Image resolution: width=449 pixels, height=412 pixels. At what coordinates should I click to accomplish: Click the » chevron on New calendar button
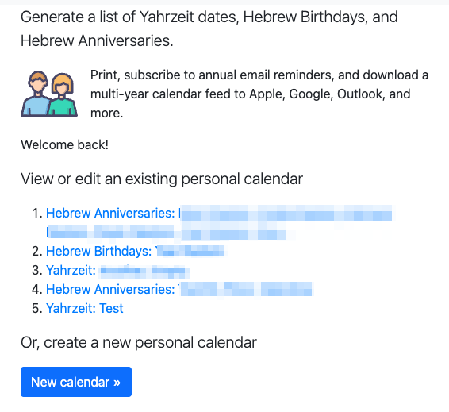coord(117,382)
